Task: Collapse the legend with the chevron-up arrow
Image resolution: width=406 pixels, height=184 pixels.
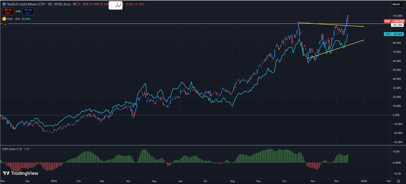Action: click(x=5, y=25)
